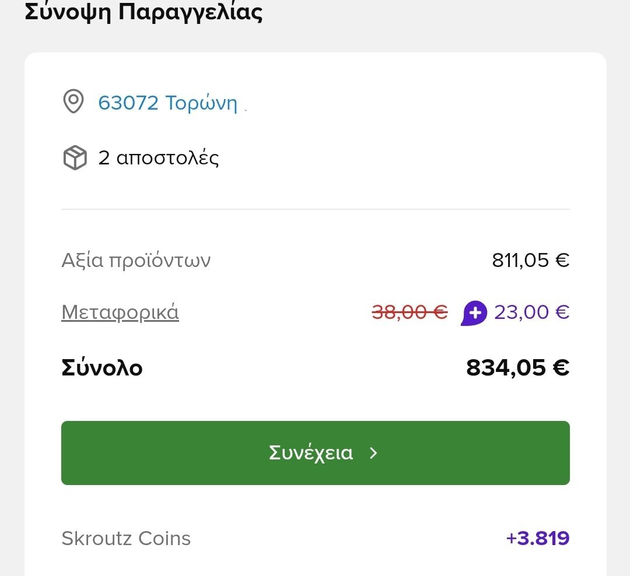The width and height of the screenshot is (630, 576).
Task: Click the Αξία προϊόντων value 811,05 €
Action: (x=531, y=260)
